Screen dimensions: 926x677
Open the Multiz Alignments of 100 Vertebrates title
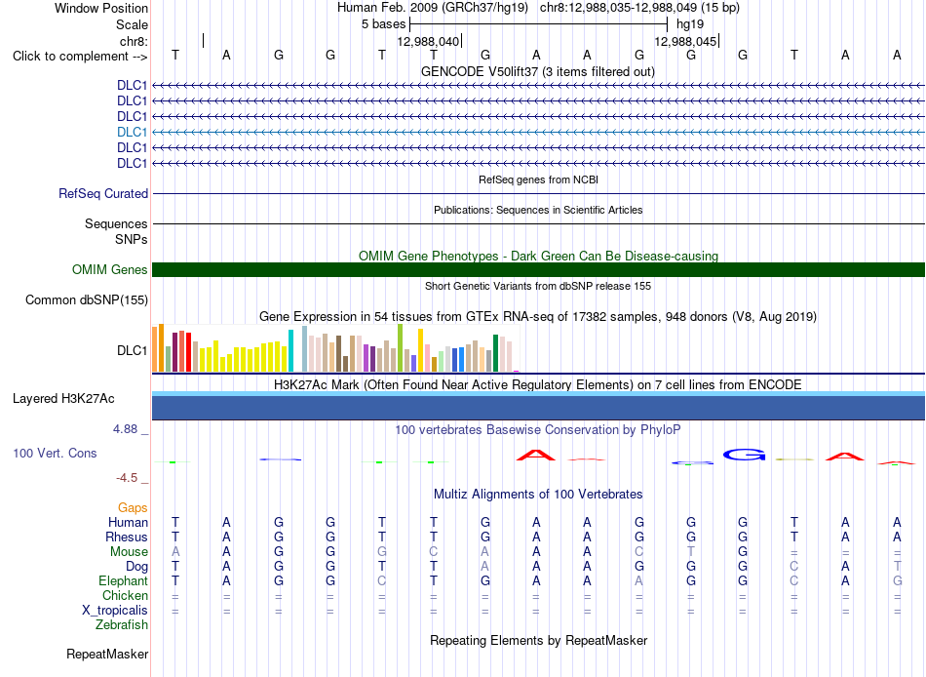[x=538, y=494]
